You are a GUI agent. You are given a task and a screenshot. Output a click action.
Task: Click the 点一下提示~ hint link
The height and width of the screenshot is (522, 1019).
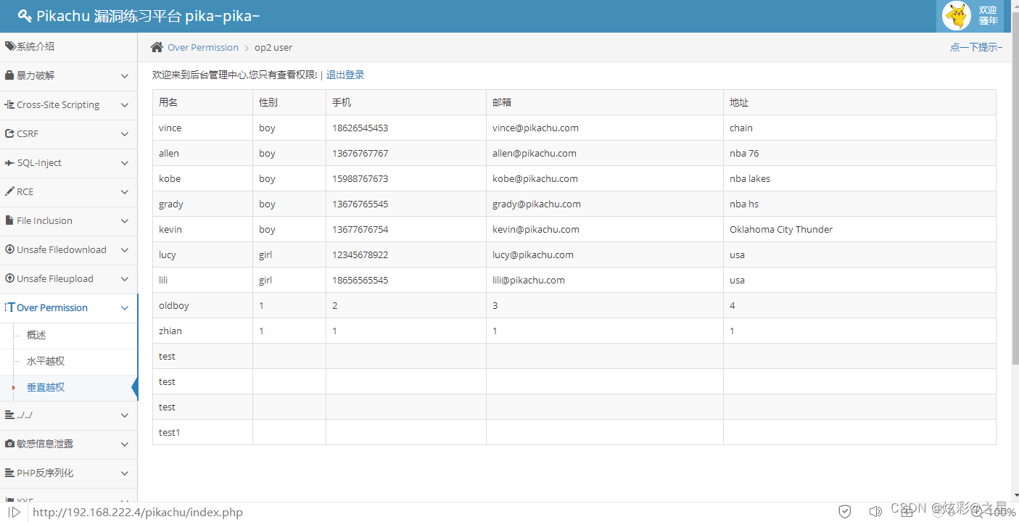click(976, 47)
